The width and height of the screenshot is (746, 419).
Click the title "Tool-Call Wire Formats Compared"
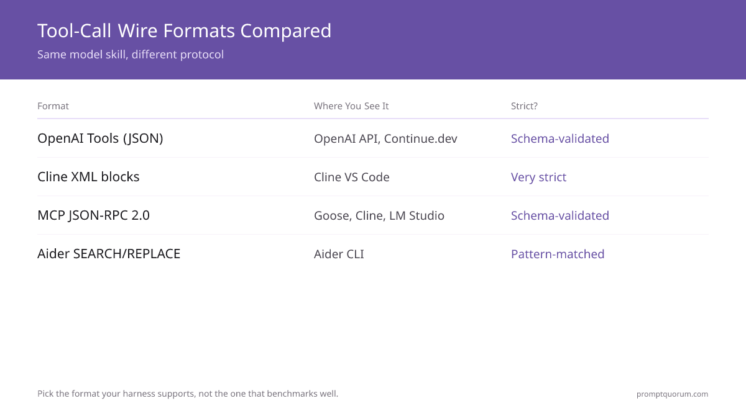[184, 30]
